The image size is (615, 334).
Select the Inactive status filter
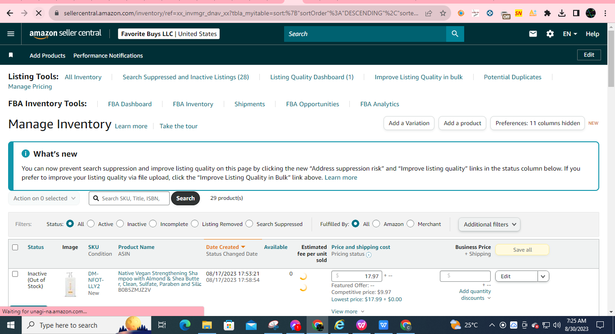[x=120, y=224]
